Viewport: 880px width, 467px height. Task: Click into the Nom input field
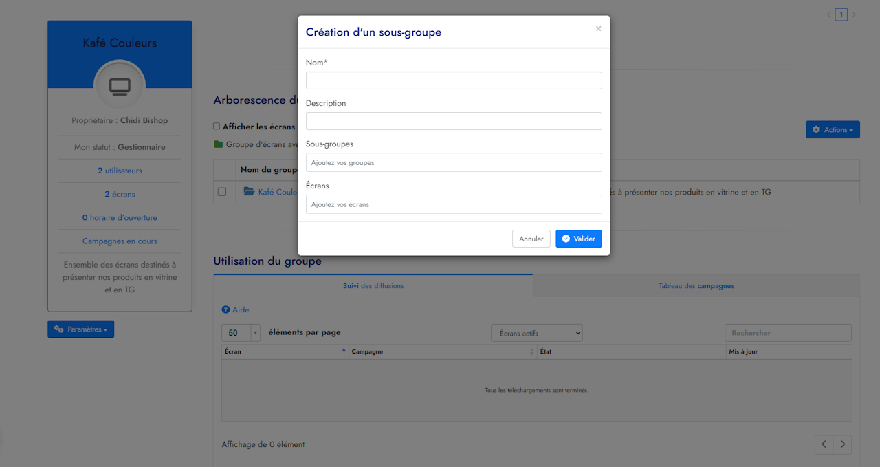pos(454,80)
